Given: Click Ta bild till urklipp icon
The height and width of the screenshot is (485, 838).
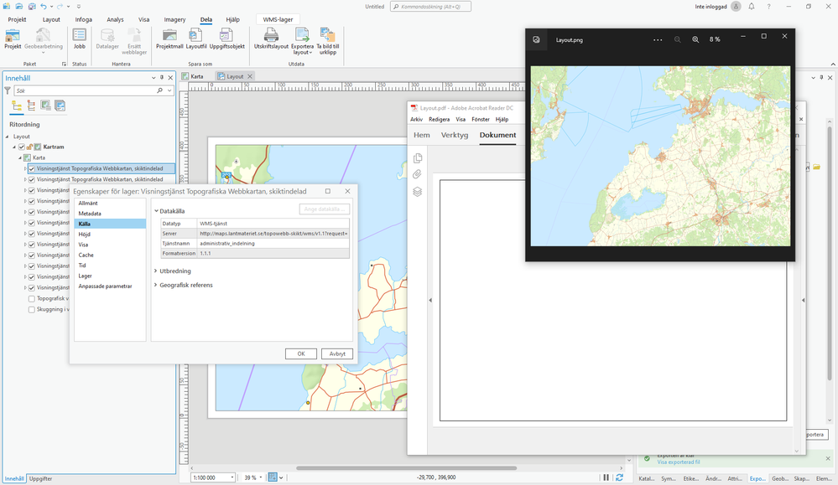Looking at the screenshot, I should pyautogui.click(x=327, y=36).
